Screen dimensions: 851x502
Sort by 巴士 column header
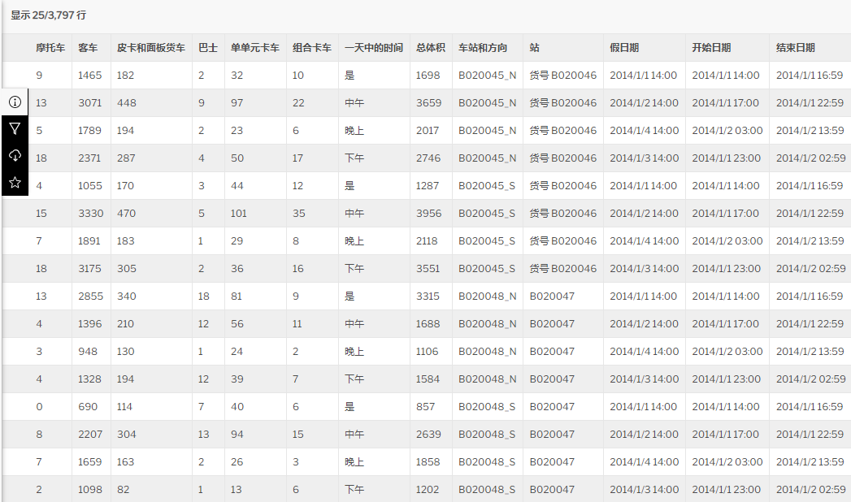(x=208, y=48)
